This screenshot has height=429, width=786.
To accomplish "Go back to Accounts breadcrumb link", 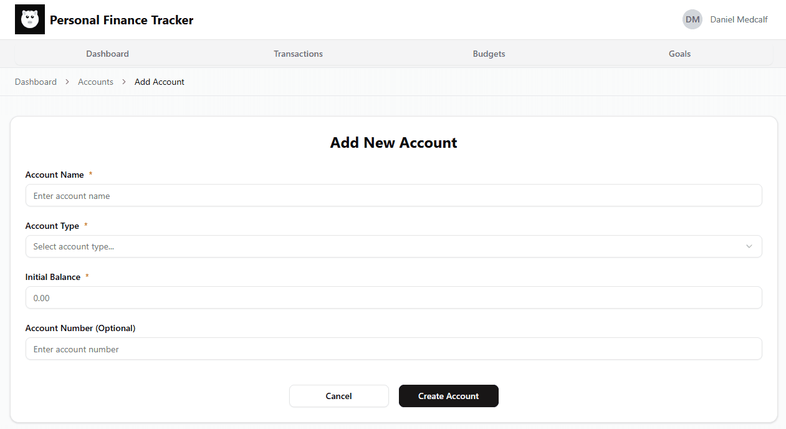I will click(x=95, y=82).
